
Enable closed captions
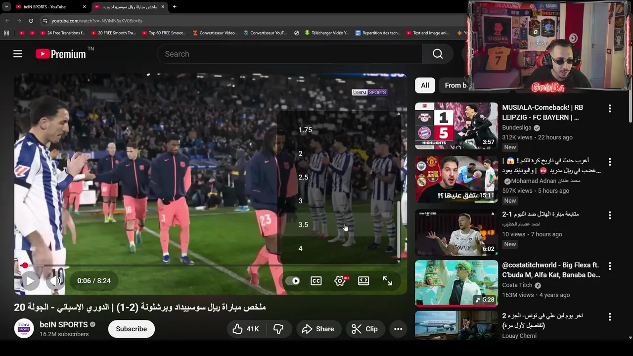point(316,281)
